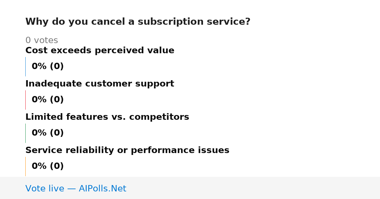
Task: Choose Service reliability or performance issues option
Action: (127, 151)
